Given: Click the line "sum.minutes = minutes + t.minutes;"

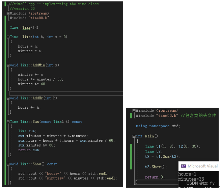Looking at the screenshot, I should (53, 136).
